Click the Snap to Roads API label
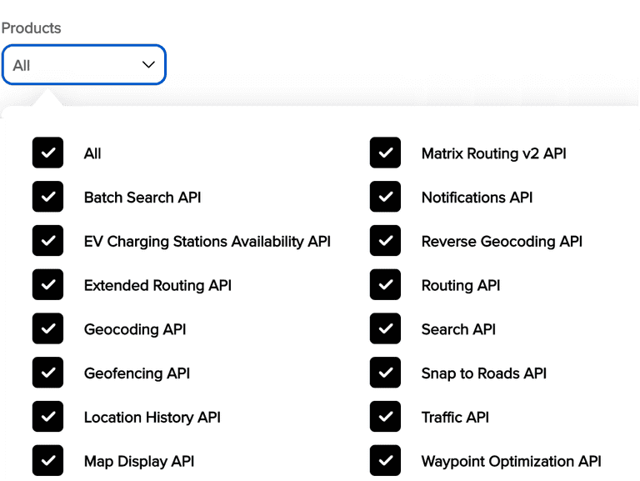Screen dimensions: 640x481 coord(483,373)
